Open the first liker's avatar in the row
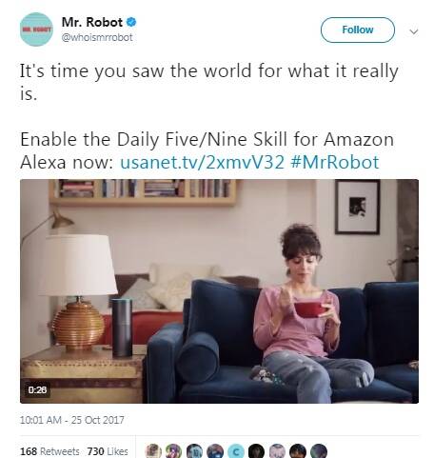Image resolution: width=434 pixels, height=458 pixels. (x=153, y=450)
